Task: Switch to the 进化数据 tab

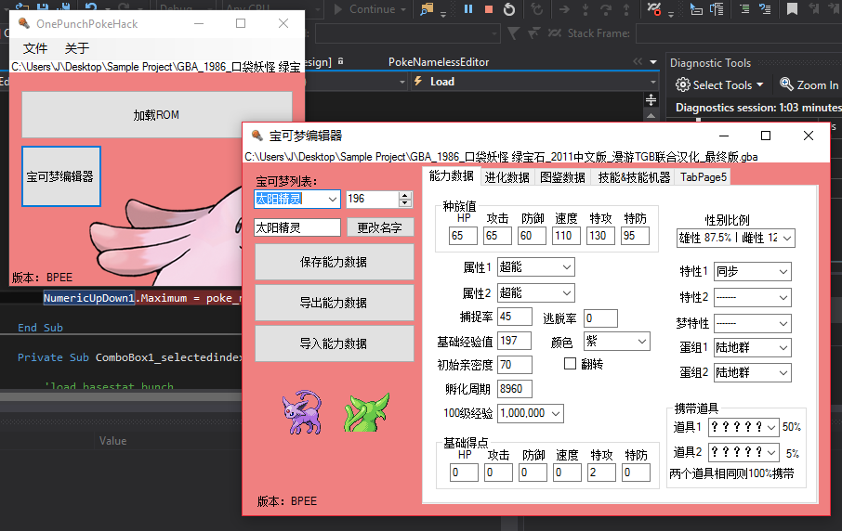Action: [507, 177]
